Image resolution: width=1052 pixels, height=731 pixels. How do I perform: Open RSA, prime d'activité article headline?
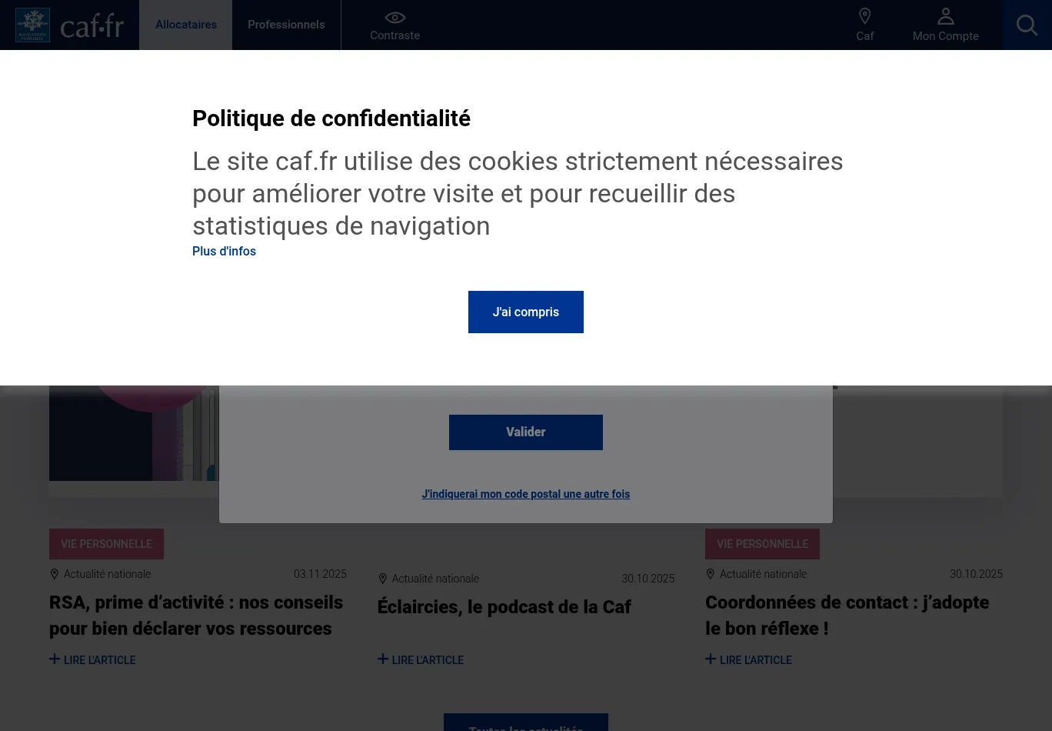click(196, 616)
